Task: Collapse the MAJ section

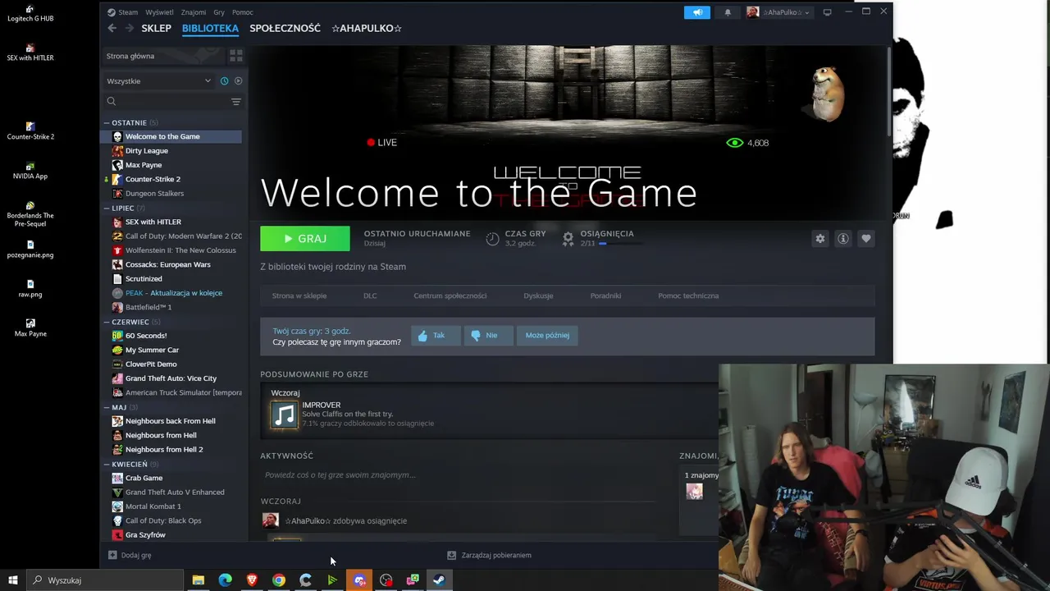Action: click(107, 407)
